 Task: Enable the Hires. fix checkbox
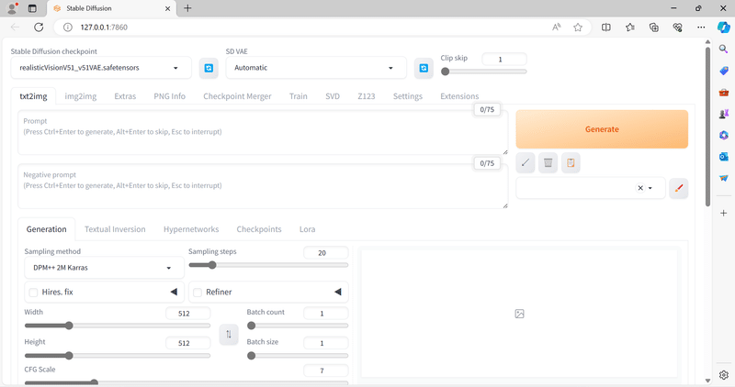pyautogui.click(x=33, y=293)
